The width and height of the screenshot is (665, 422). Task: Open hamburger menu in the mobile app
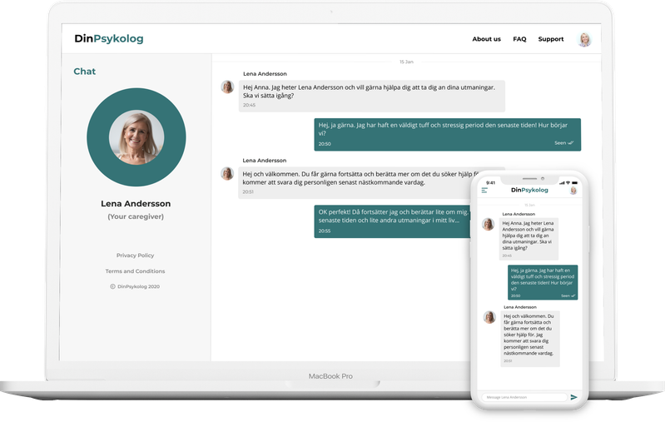point(484,191)
